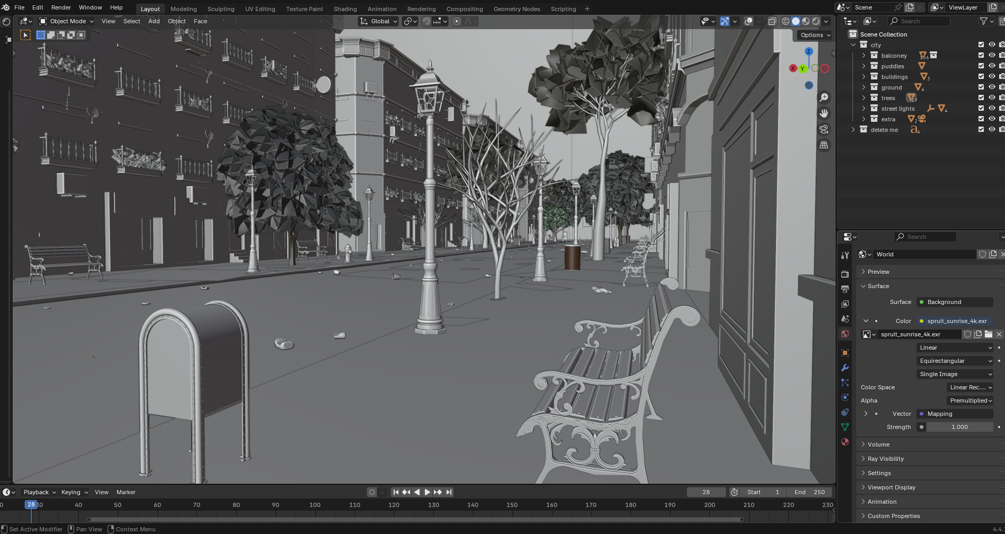The width and height of the screenshot is (1005, 534).
Task: Open the Scene properties tab
Action: click(x=845, y=319)
